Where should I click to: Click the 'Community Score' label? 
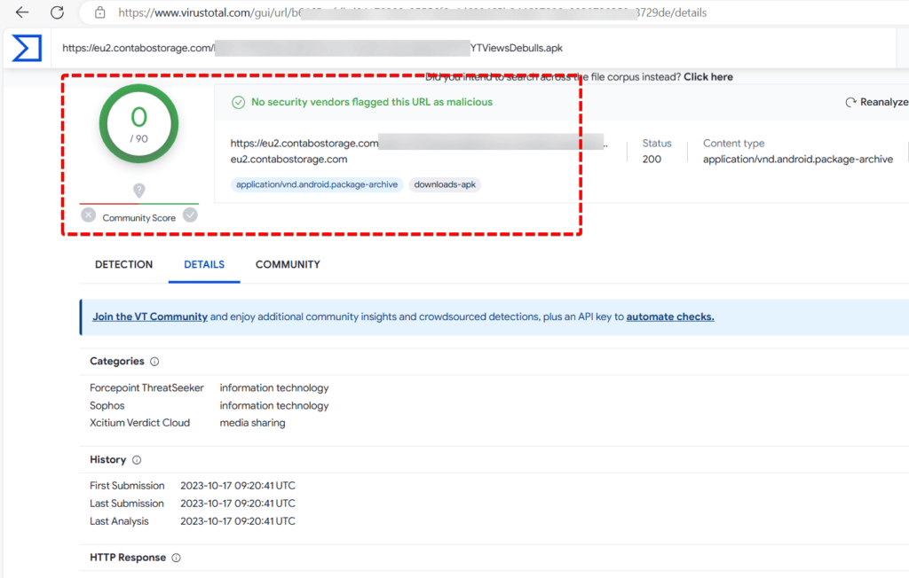(139, 218)
